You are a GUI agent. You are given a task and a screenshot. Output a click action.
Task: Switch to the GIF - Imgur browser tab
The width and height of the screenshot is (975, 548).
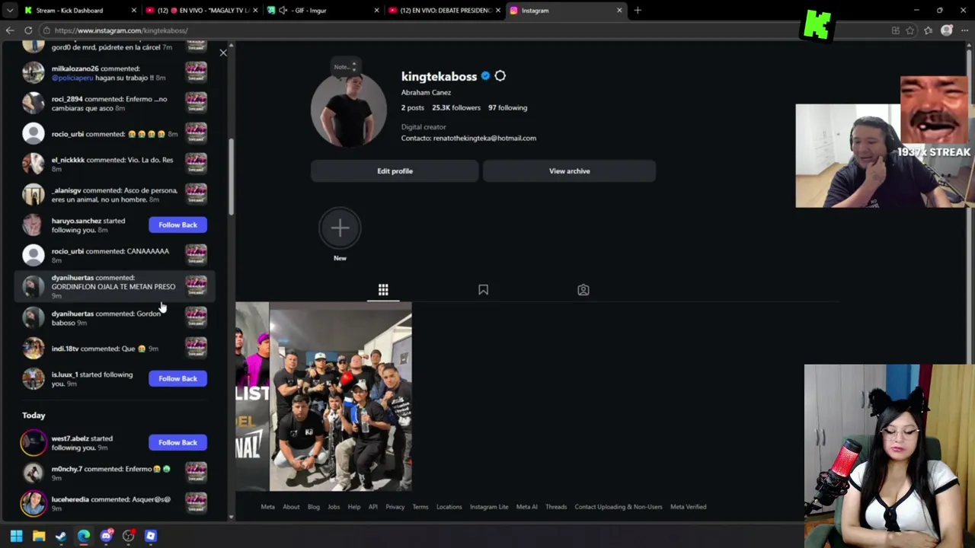[x=321, y=11]
